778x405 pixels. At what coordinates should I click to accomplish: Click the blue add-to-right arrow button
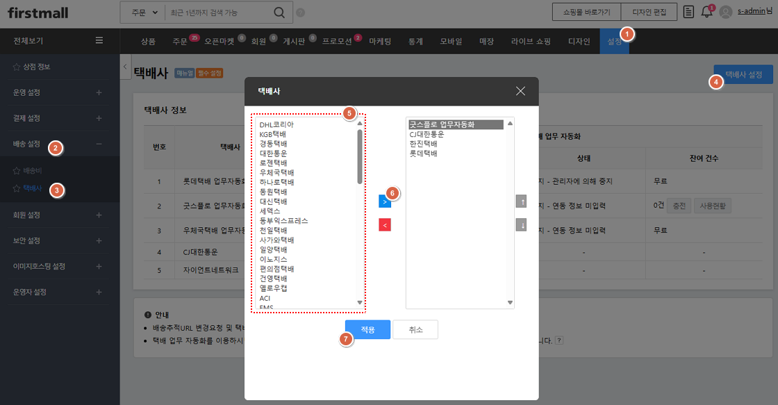pos(384,201)
